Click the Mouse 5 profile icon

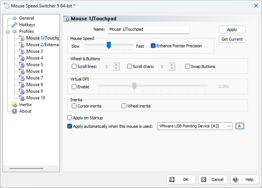[x=21, y=65]
